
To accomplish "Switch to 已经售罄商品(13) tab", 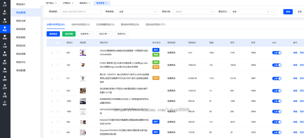I will click(x=105, y=24).
